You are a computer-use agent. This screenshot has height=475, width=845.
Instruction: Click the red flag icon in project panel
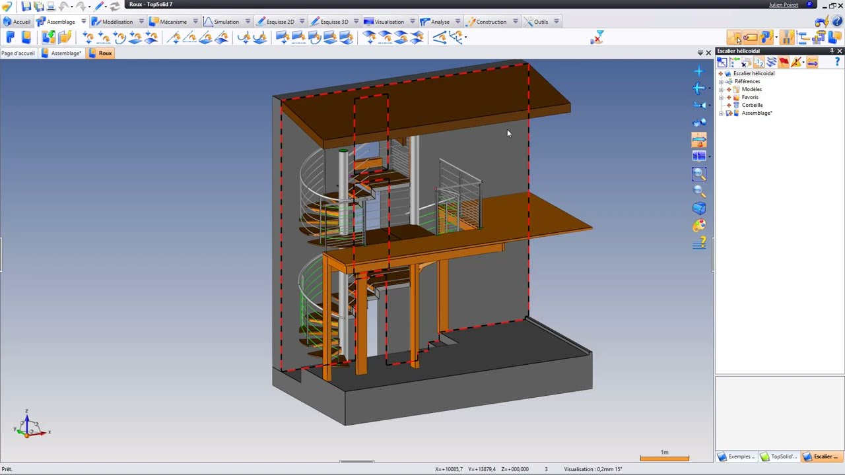784,62
